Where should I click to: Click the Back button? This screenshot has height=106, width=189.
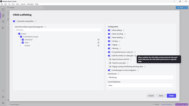pos(161,96)
